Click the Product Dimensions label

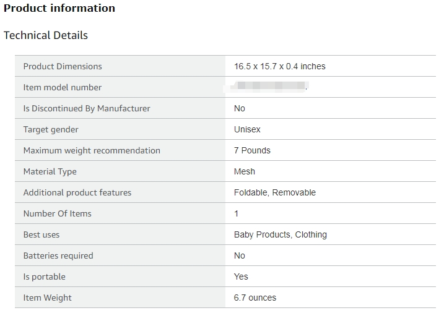click(63, 66)
